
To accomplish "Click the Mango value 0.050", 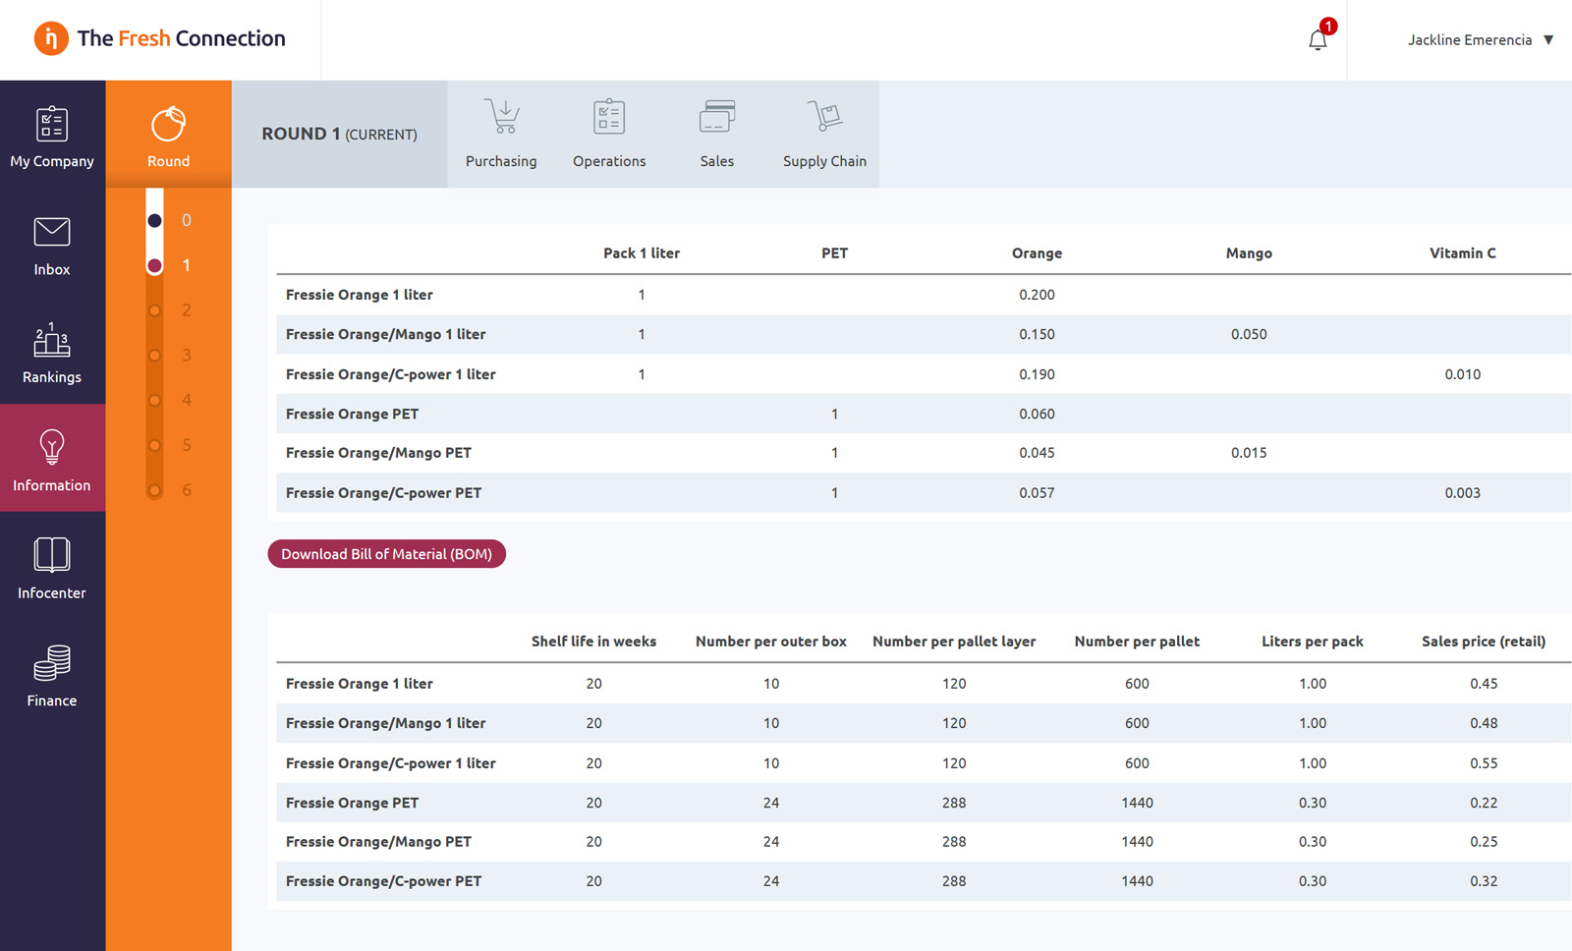I will 1249,334.
